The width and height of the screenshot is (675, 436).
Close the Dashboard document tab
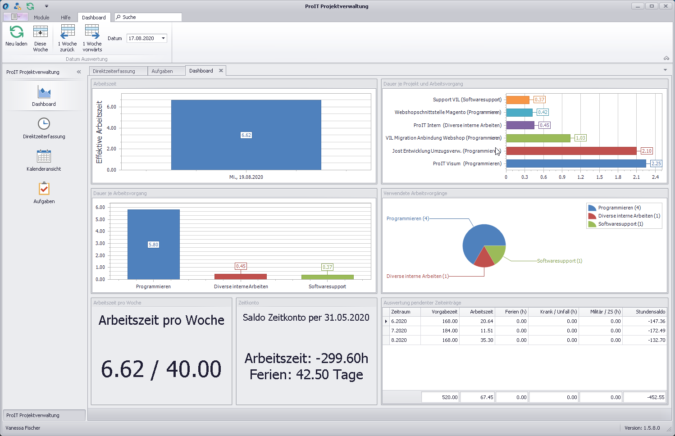(221, 71)
